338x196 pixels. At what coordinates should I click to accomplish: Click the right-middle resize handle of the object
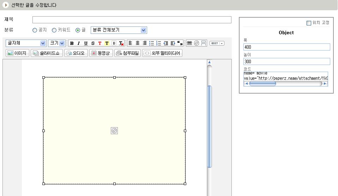tap(185, 131)
